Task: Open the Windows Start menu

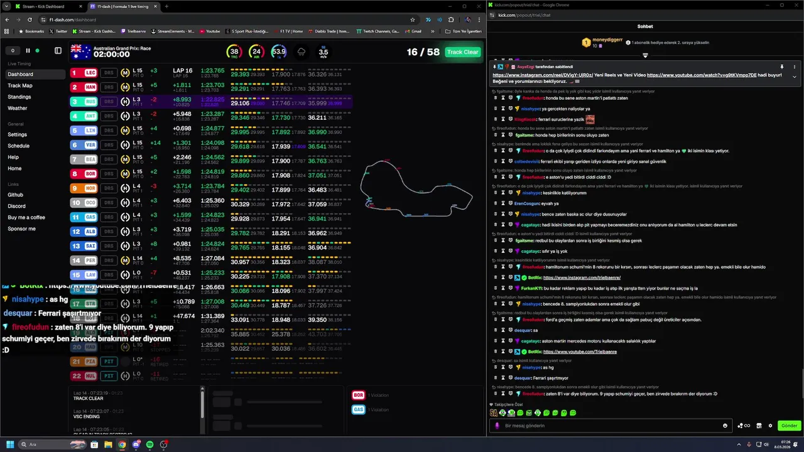Action: pyautogui.click(x=10, y=444)
